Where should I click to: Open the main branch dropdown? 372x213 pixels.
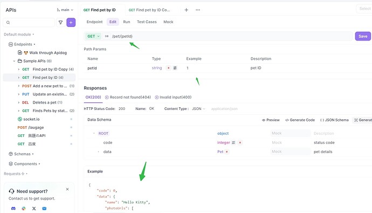65,10
